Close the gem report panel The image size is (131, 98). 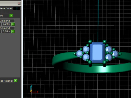click(19, 3)
